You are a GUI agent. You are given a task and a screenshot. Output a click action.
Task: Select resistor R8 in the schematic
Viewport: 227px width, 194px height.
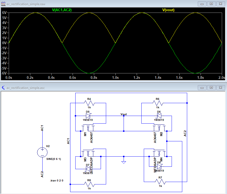89,184
